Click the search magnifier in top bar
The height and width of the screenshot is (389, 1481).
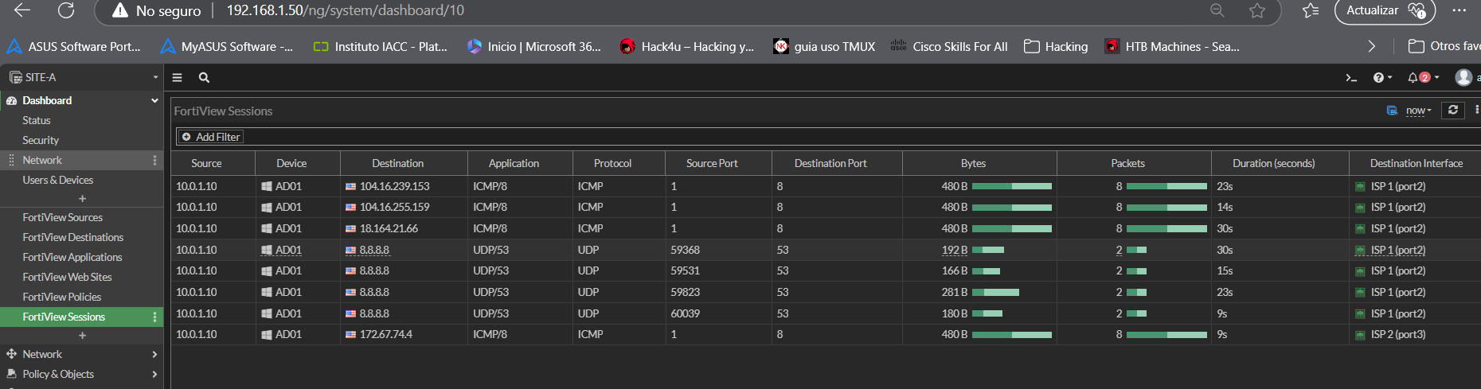point(204,78)
